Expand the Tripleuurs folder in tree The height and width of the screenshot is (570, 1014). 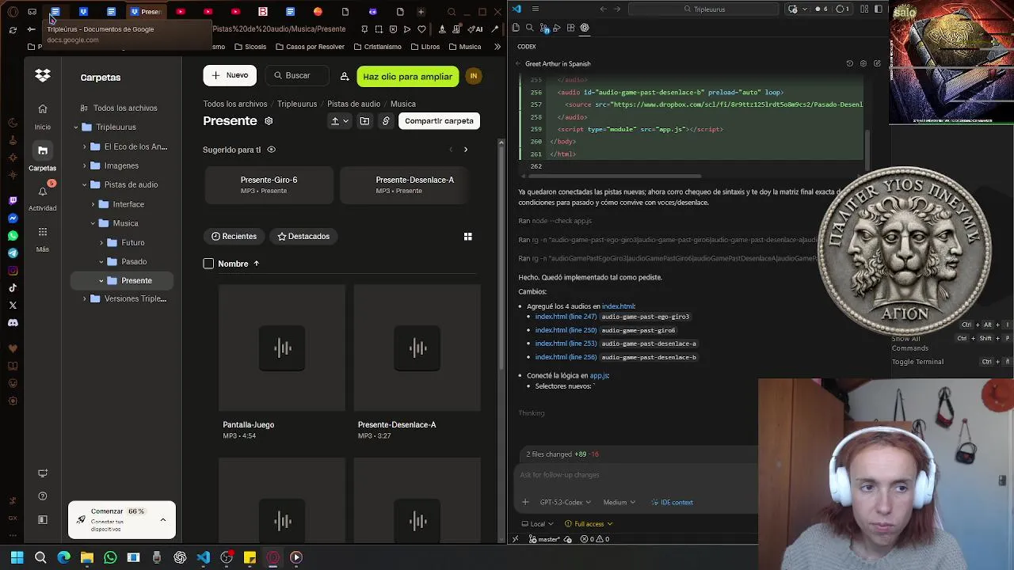point(76,127)
